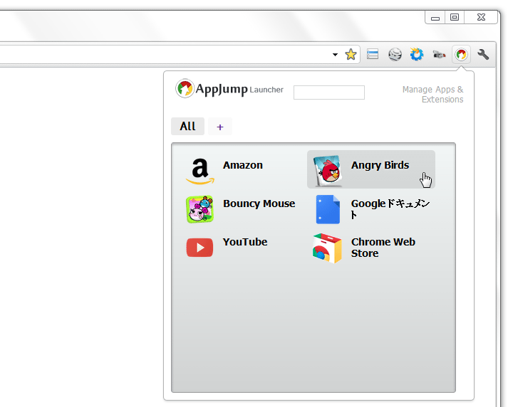The height and width of the screenshot is (407, 513).
Task: Open the wrench settings menu
Action: (483, 54)
